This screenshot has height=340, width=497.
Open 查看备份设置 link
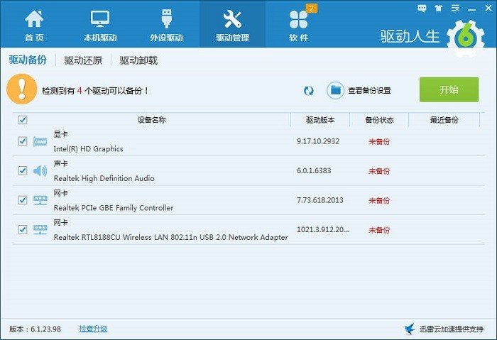pos(369,91)
